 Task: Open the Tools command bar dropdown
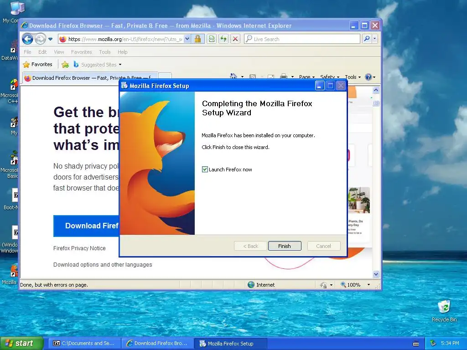353,77
